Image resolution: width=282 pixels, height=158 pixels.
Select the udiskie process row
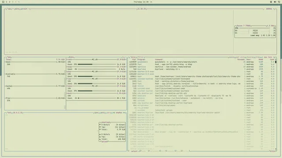[x=202, y=98]
